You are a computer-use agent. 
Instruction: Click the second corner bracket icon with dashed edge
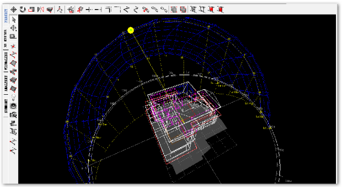(x=118, y=10)
